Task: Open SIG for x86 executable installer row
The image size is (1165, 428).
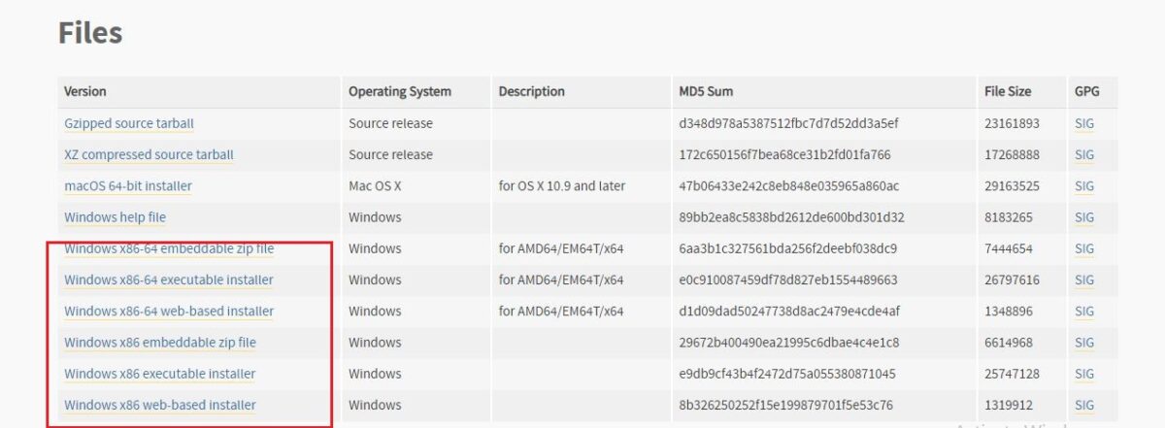Action: click(1084, 374)
